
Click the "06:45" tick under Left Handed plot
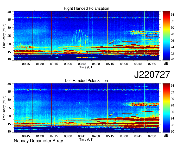coord(138,136)
